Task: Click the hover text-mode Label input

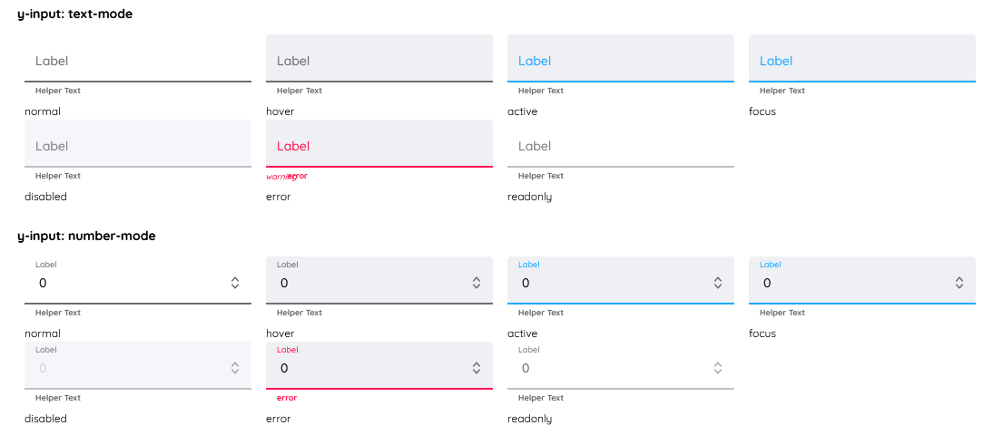Action: (x=379, y=60)
